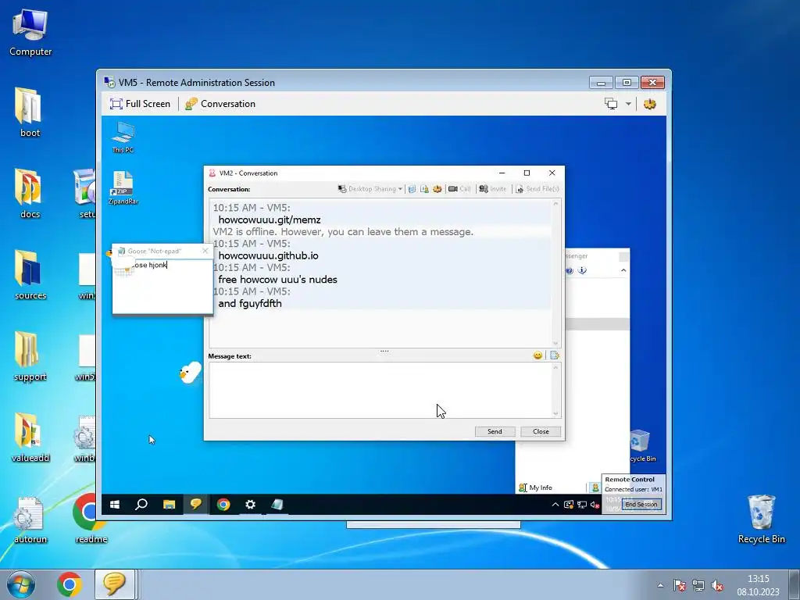Open the Desktop Sharing dropdown
The height and width of the screenshot is (600, 800).
[370, 189]
